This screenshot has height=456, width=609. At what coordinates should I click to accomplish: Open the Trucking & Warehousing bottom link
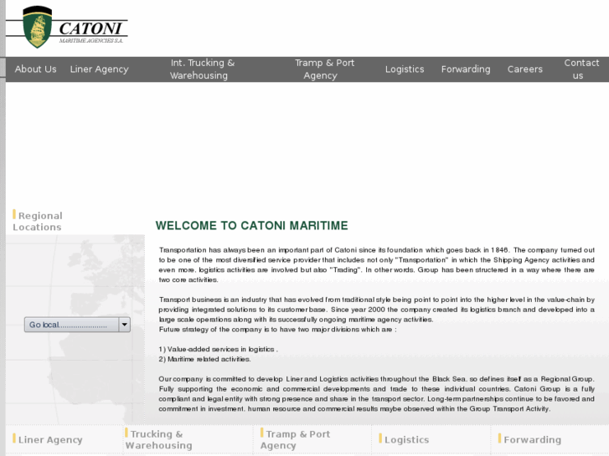158,439
